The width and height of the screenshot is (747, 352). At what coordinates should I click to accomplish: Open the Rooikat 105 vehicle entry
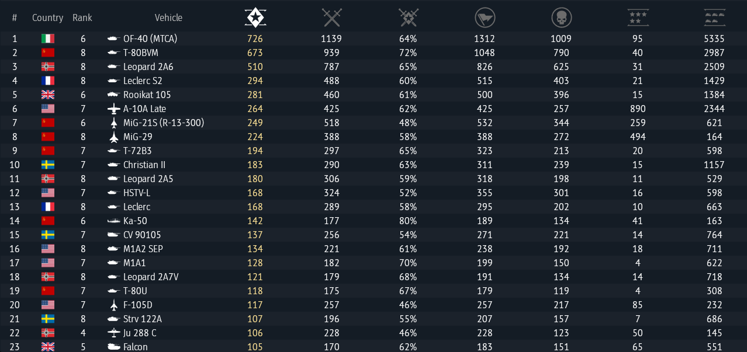point(147,95)
